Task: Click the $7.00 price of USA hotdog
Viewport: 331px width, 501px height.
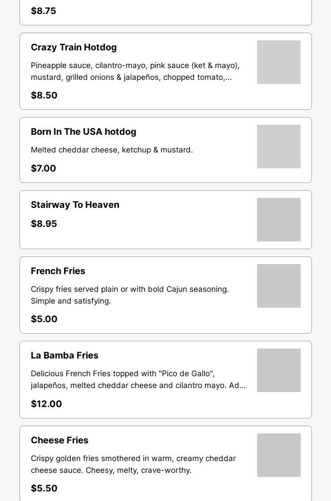Action: [44, 168]
